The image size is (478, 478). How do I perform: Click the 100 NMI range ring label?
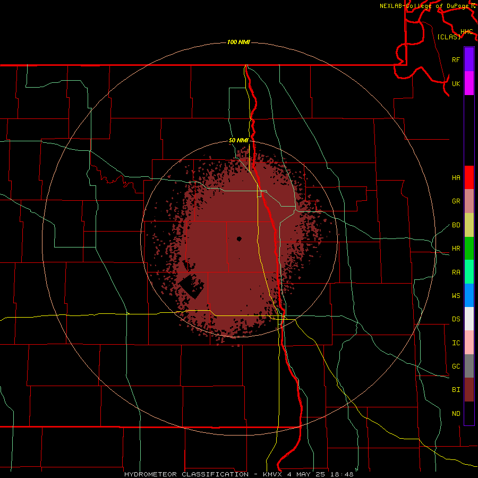(x=238, y=42)
